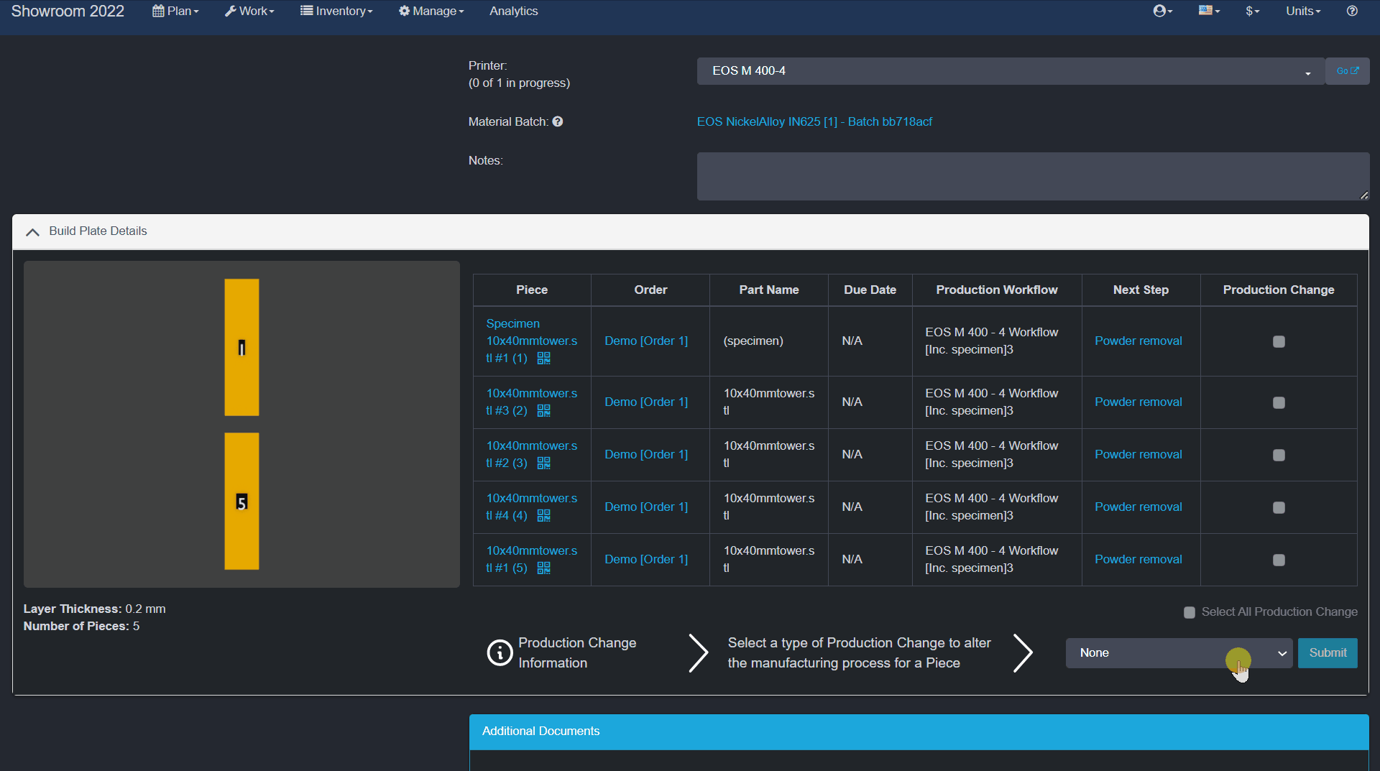
Task: Open piece link 10x40mmtower.stl #2 (3)
Action: click(x=531, y=454)
